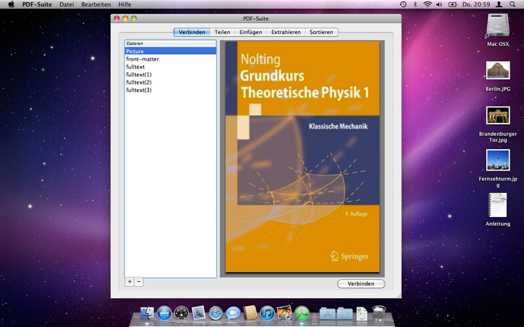Viewport: 524px width, 327px height.
Task: Click the menu bar clock Do. 20:59
Action: [476, 5]
